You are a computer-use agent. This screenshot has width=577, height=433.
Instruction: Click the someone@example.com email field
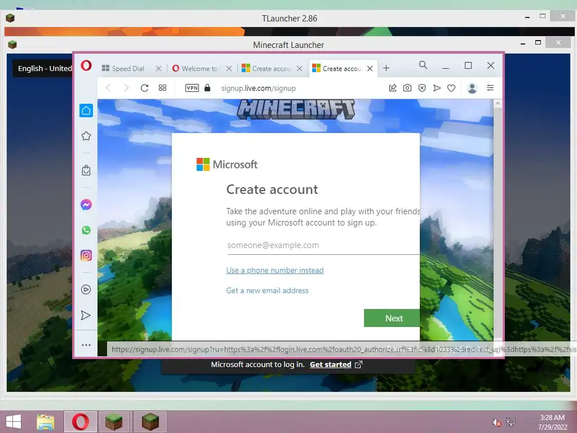click(x=323, y=246)
